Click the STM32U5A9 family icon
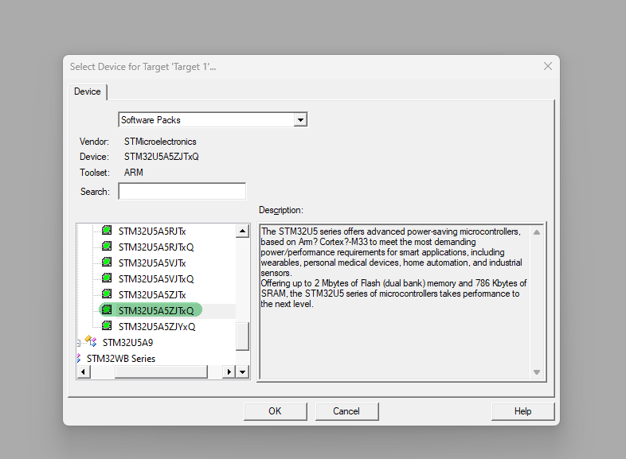The height and width of the screenshot is (459, 626). click(91, 341)
